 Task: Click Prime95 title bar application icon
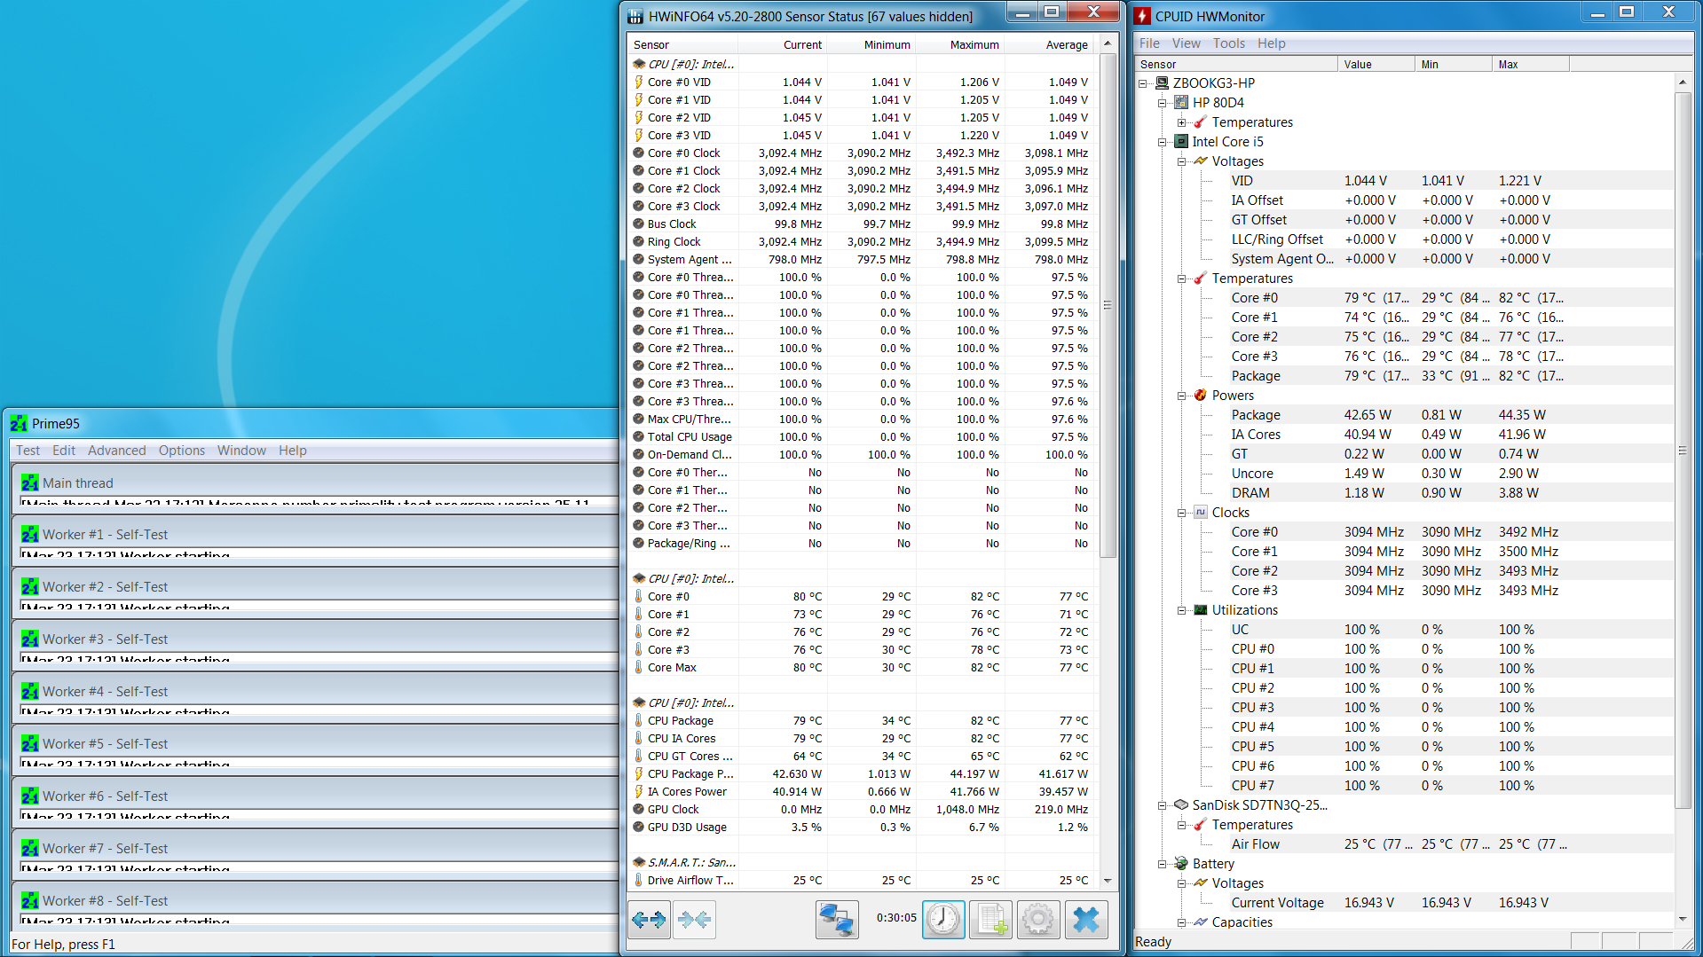point(19,424)
